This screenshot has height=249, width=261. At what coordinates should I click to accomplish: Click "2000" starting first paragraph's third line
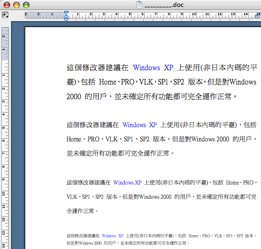pos(74,96)
